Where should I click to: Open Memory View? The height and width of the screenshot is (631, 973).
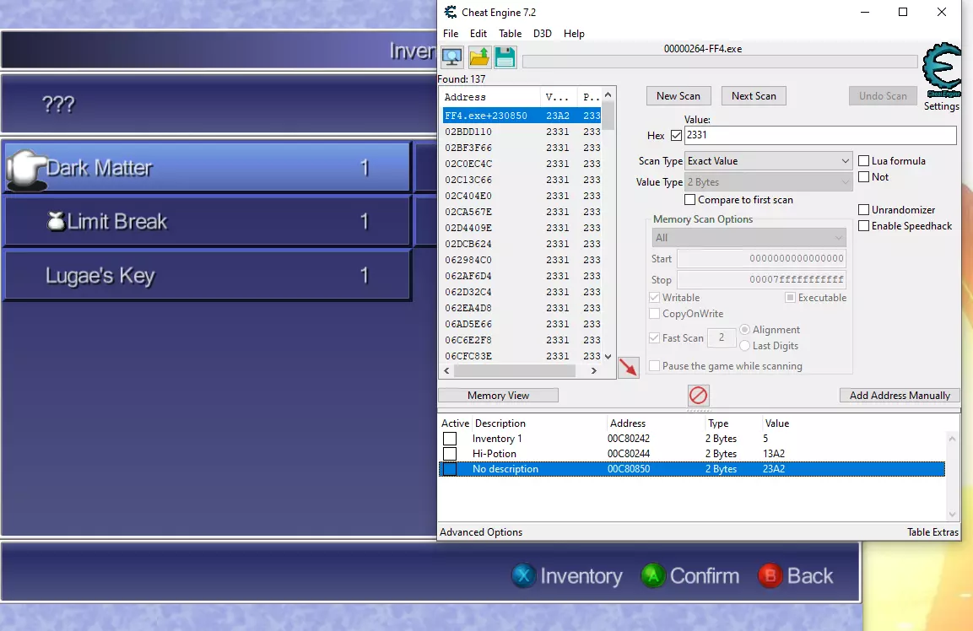pyautogui.click(x=498, y=396)
